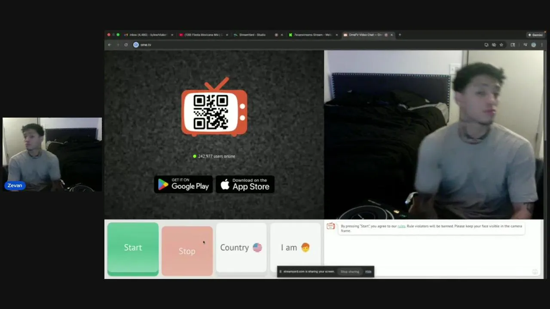Screen dimensions: 550x309
Task: Click the Stop button
Action: click(x=187, y=251)
